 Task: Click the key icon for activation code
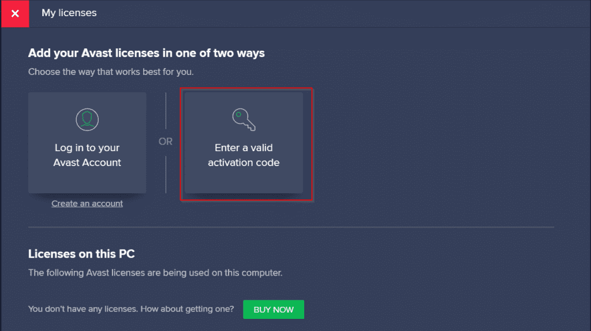coord(244,119)
